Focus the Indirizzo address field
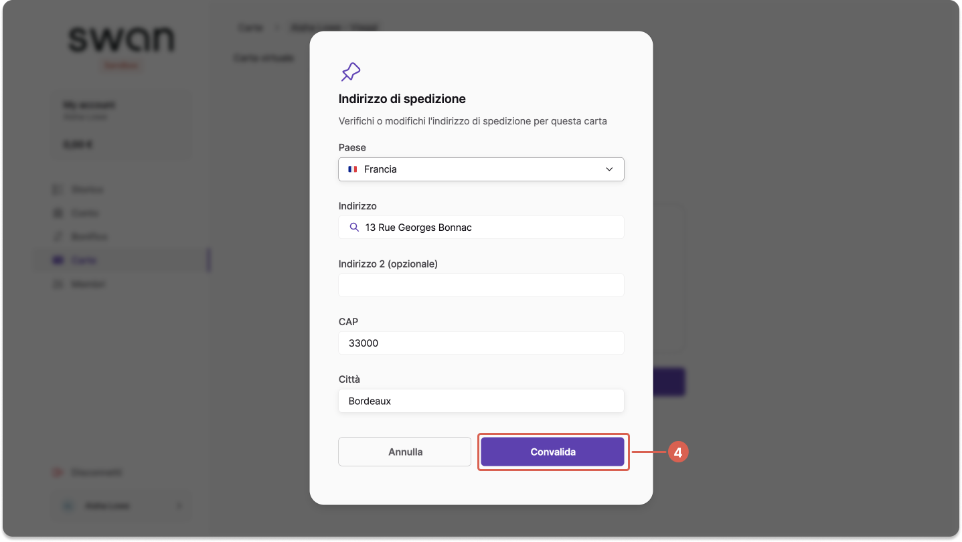This screenshot has width=962, height=542. click(x=481, y=228)
